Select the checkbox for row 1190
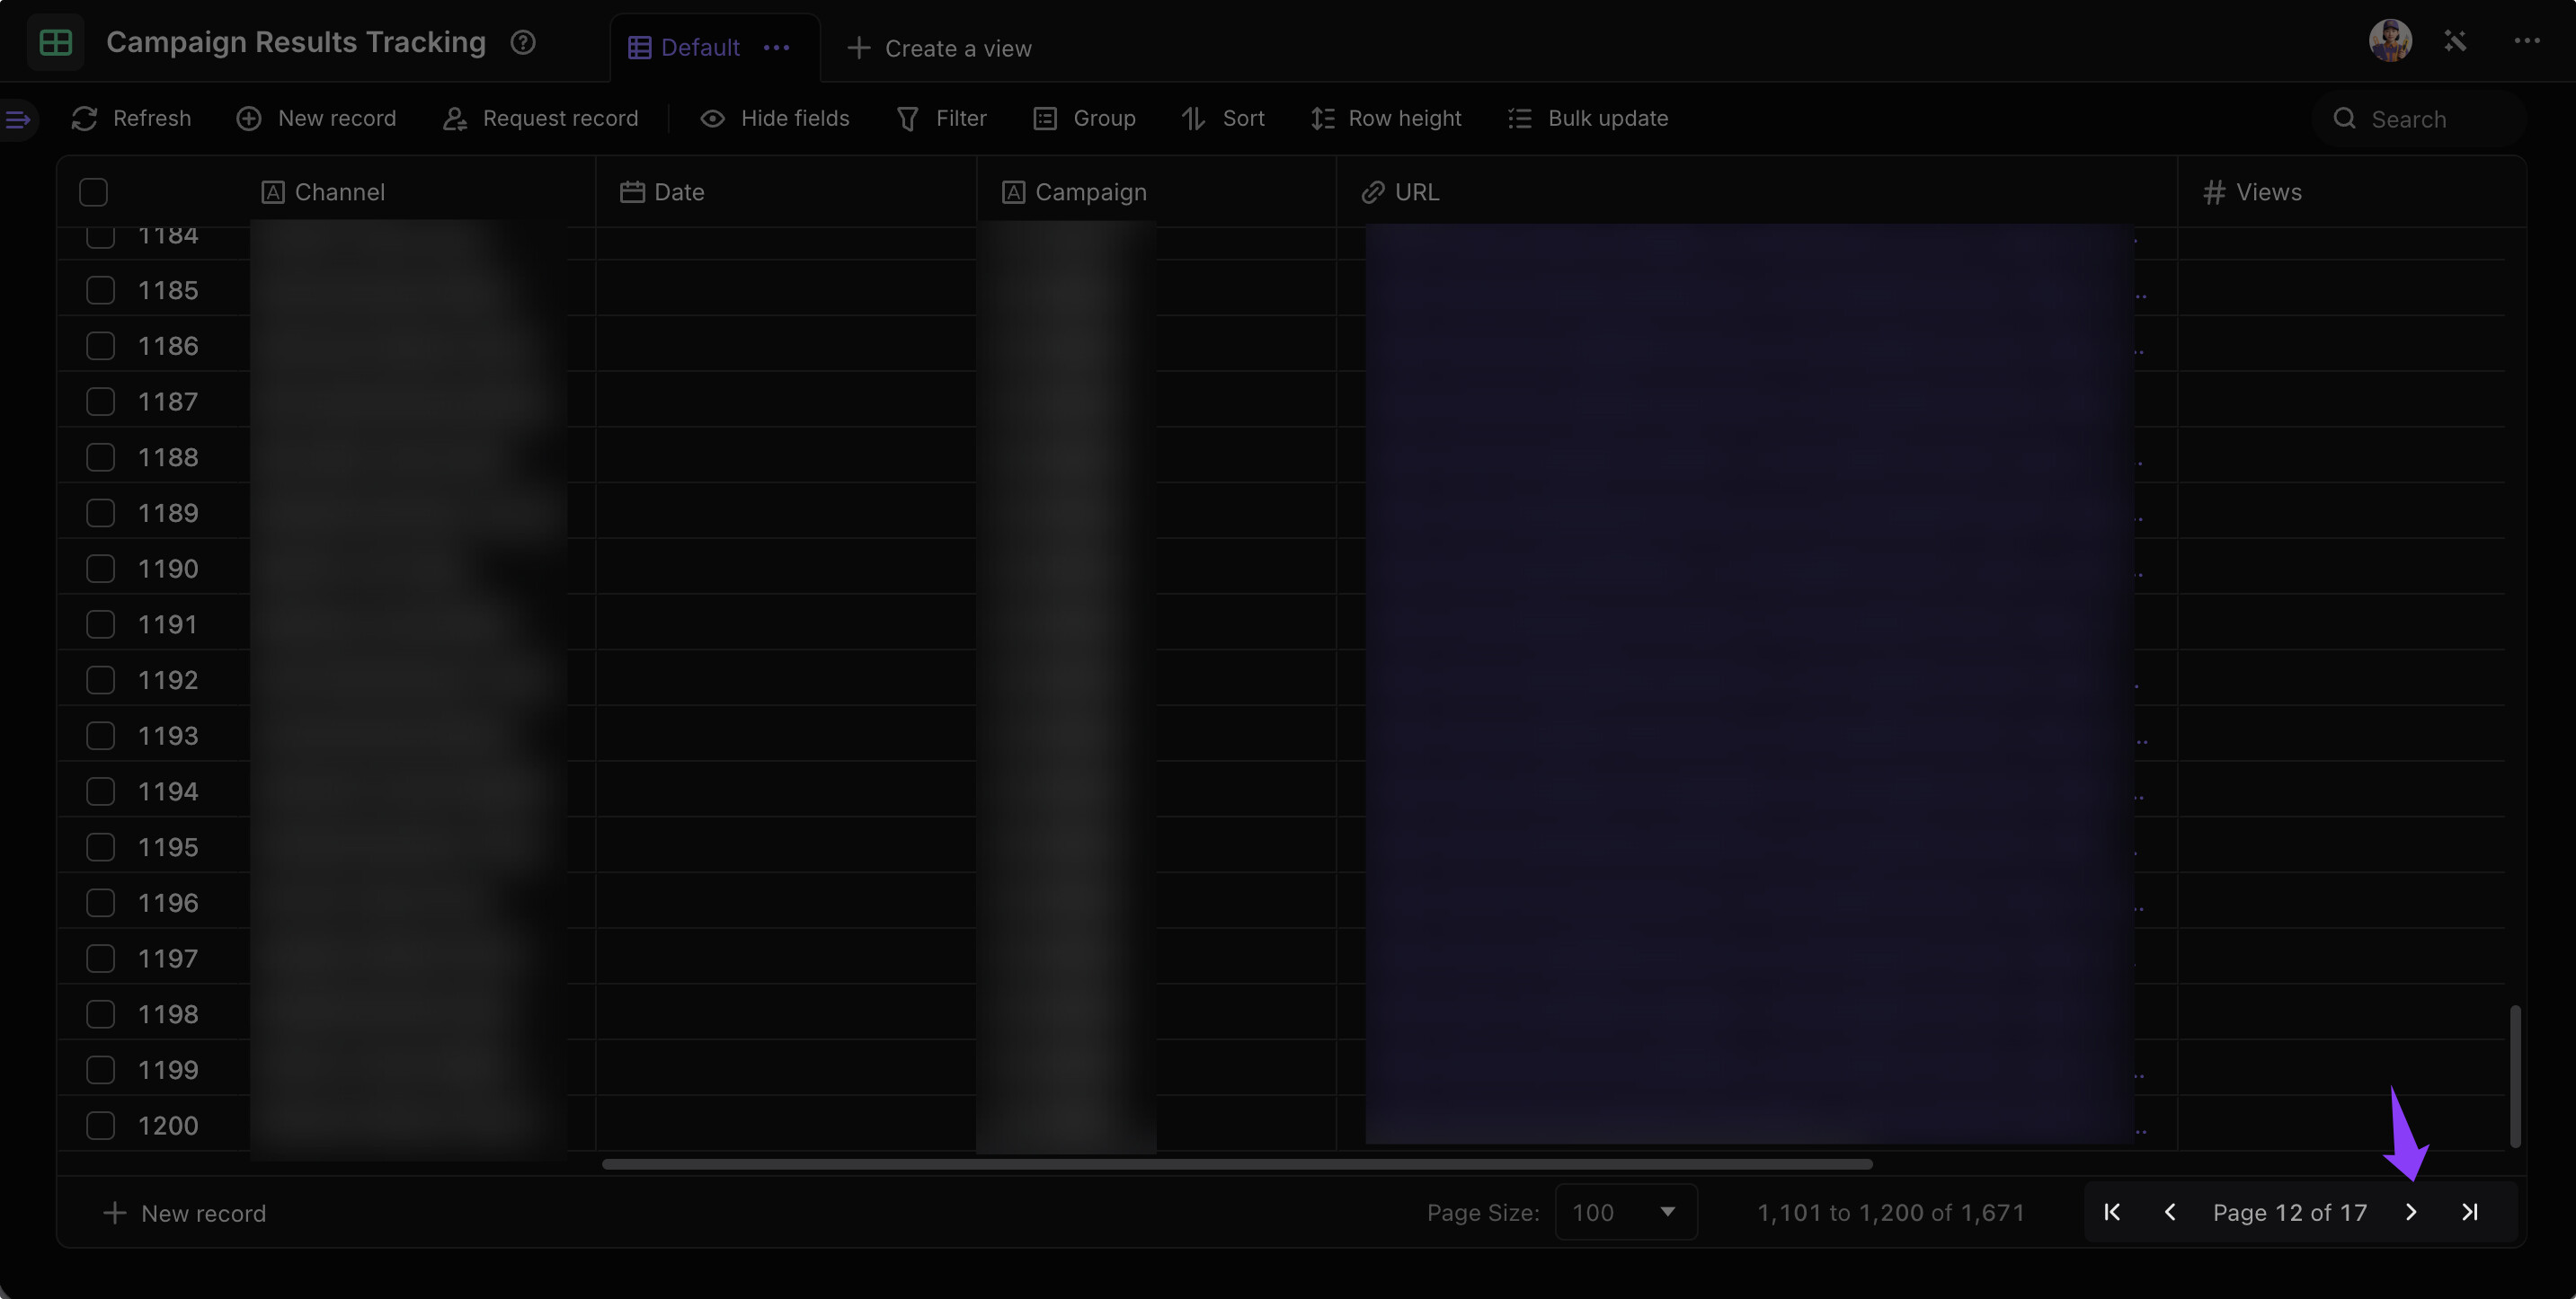 click(100, 569)
